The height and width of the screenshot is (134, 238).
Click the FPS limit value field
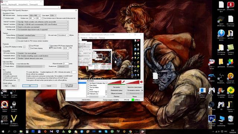66,48
